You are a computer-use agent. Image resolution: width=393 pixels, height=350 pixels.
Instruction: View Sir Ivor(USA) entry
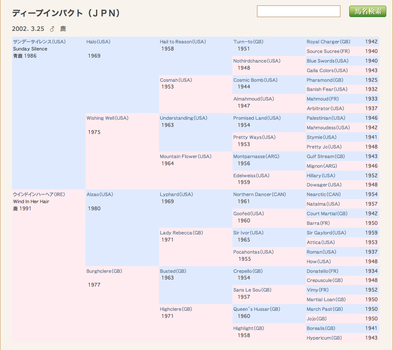(248, 233)
